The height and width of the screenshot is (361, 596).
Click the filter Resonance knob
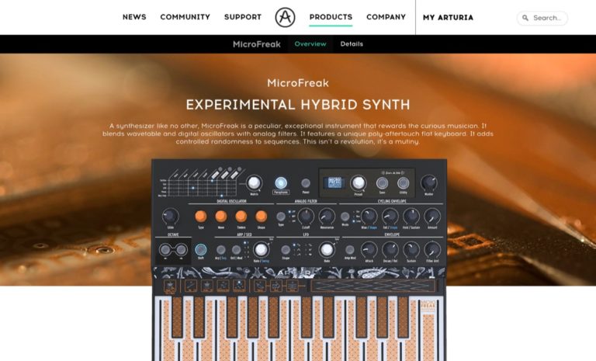[327, 216]
